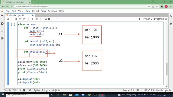Enable the debugger bug icon in toolbar
Image resolution: width=173 pixels, height=97 pixels.
pyautogui.click(x=139, y=19)
